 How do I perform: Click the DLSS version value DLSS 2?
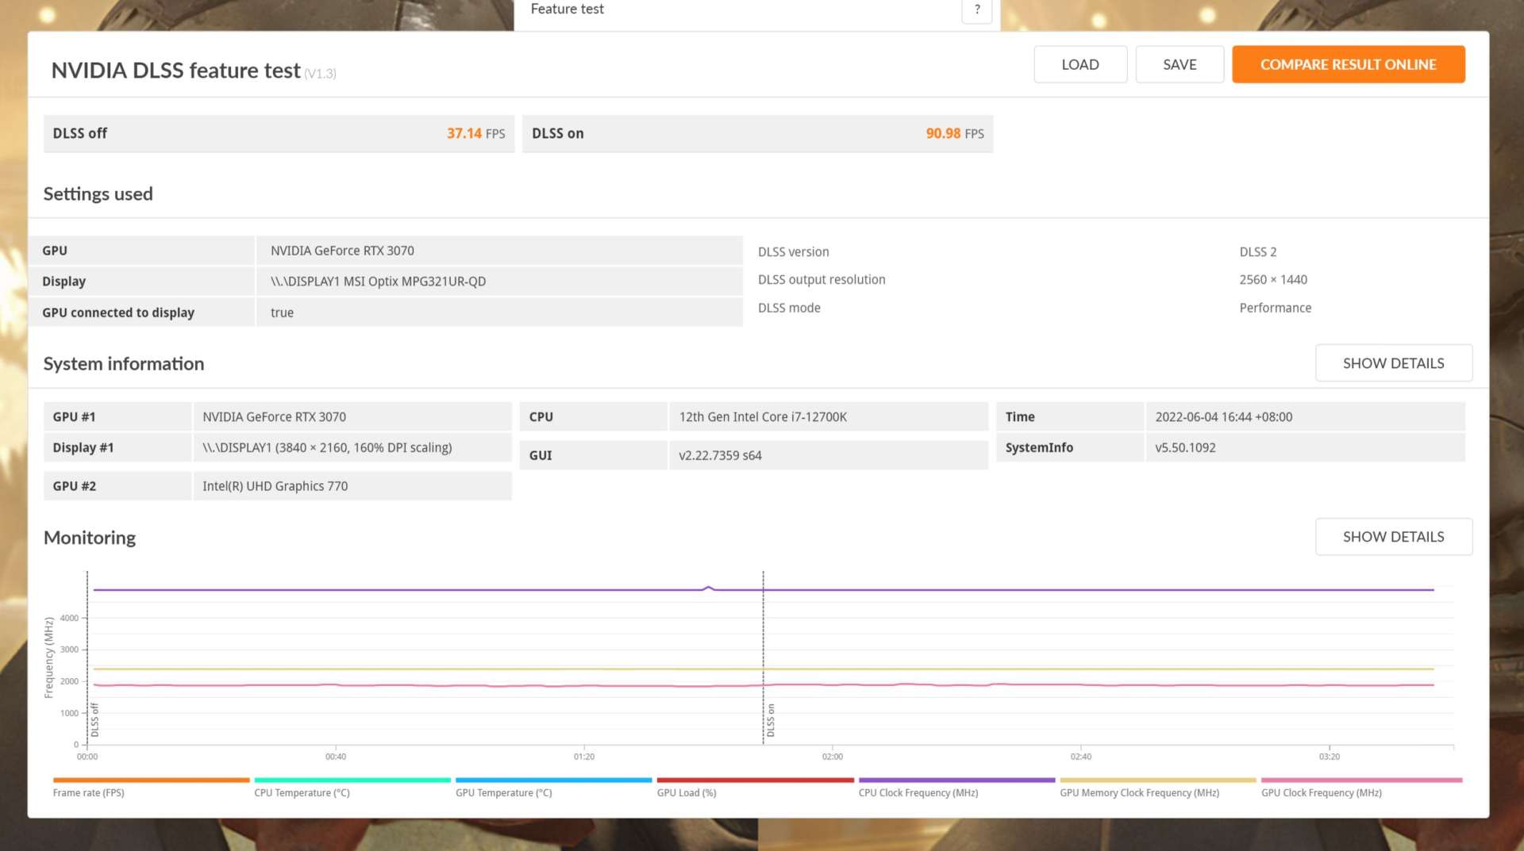tap(1257, 252)
